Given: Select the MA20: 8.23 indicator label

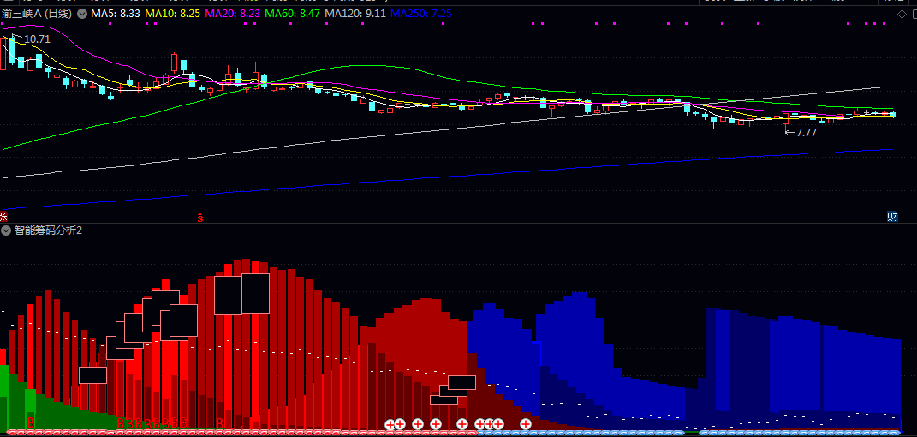Looking at the screenshot, I should [x=232, y=14].
